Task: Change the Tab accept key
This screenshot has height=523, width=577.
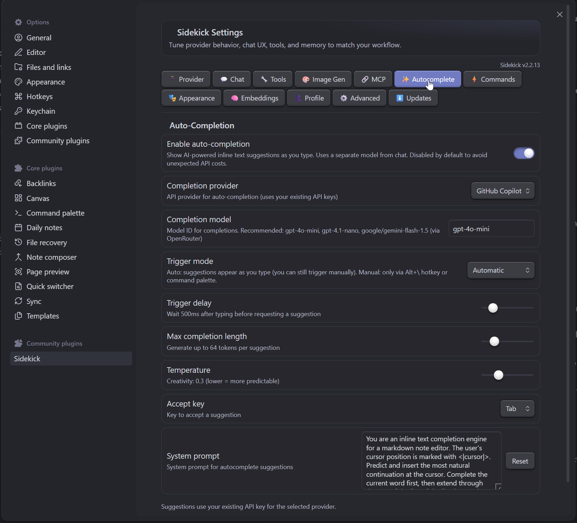Action: (516, 409)
